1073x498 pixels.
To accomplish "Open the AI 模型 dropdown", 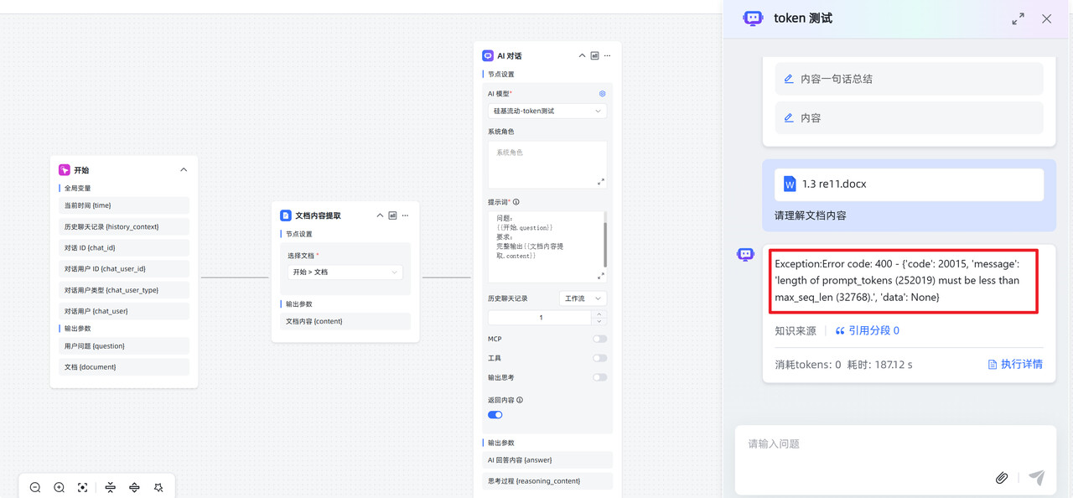I will tap(547, 111).
